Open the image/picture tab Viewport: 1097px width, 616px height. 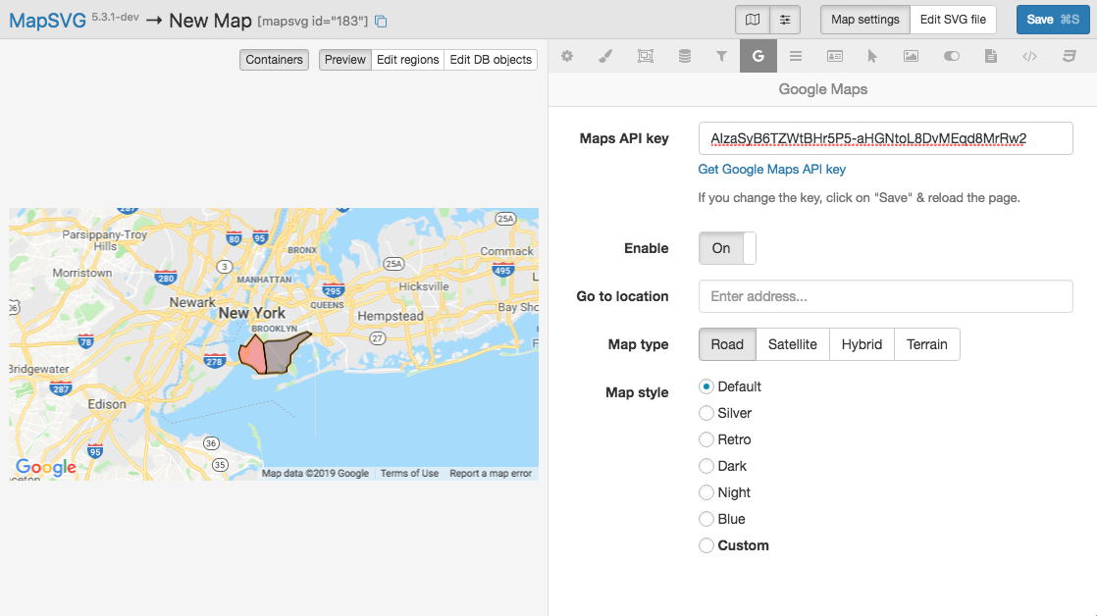coord(911,56)
